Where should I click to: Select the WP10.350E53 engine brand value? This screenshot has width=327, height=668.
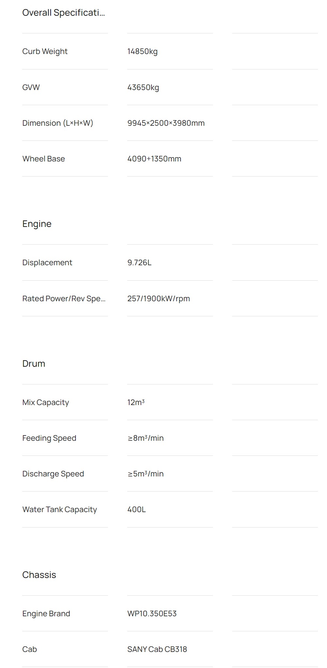pos(152,614)
